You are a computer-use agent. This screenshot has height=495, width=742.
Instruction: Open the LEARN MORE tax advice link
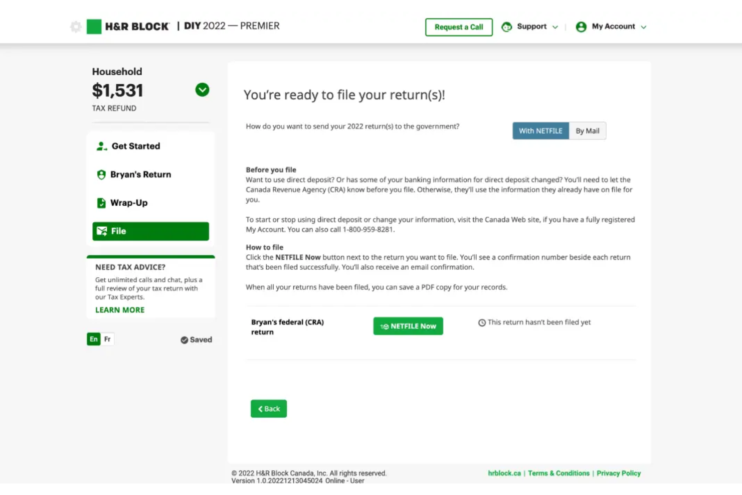click(119, 309)
